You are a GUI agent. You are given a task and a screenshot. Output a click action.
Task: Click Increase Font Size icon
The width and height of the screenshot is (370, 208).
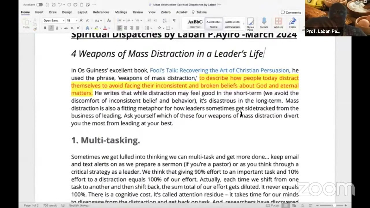click(x=81, y=21)
